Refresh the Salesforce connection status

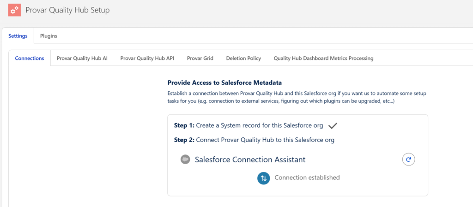[x=408, y=160]
